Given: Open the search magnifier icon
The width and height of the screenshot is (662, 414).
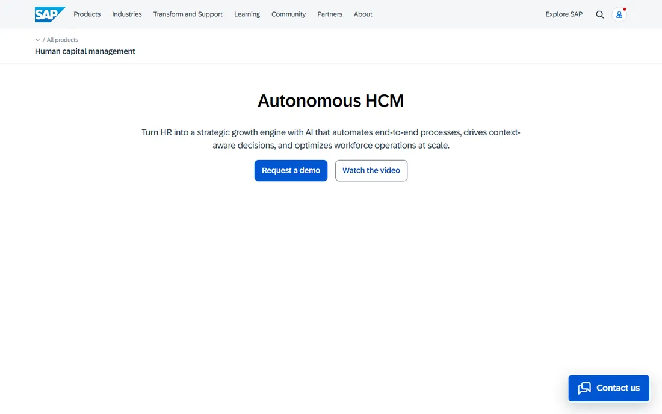Looking at the screenshot, I should 599,15.
